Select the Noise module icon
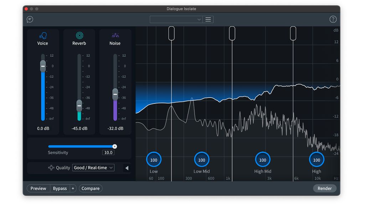The width and height of the screenshot is (365, 205). tap(115, 36)
